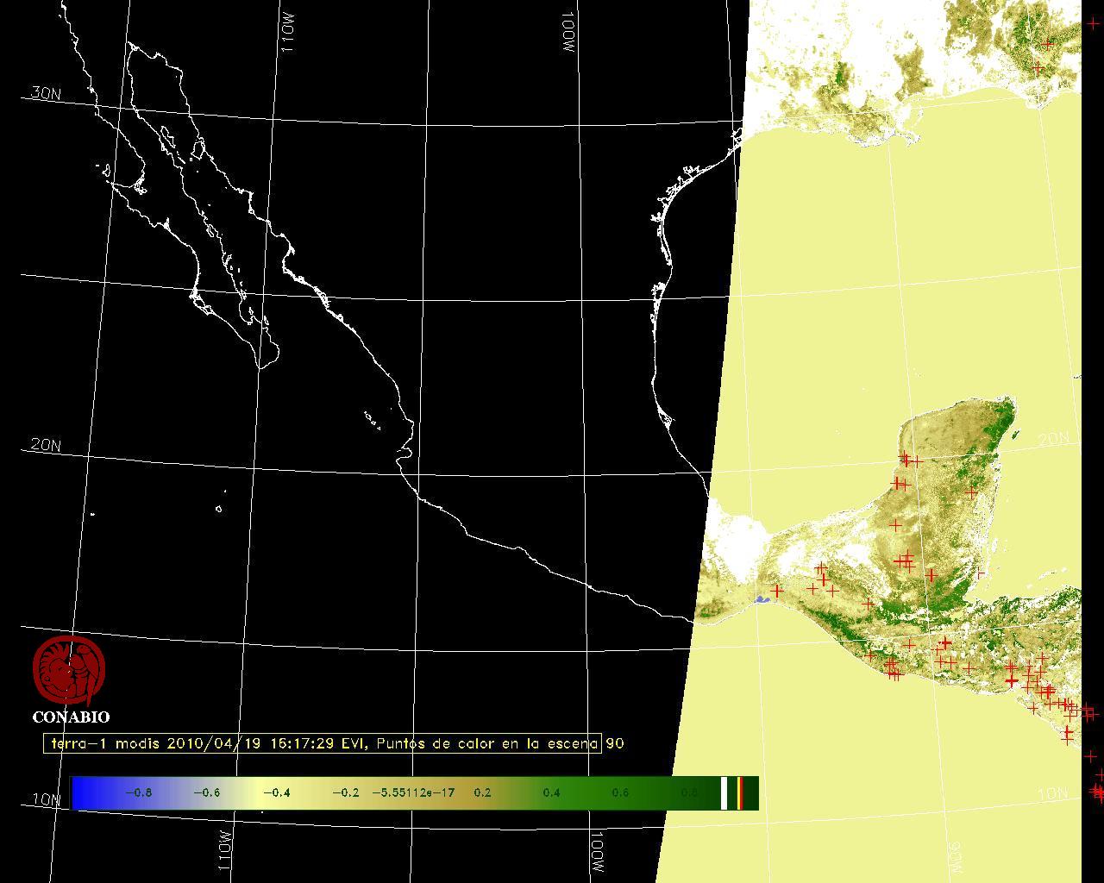Click the white stripe at the color bar end

[724, 793]
